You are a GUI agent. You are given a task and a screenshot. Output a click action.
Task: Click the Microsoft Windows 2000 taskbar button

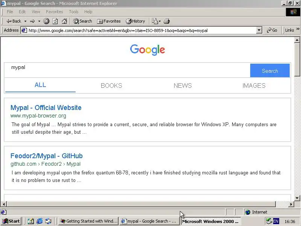coord(210,221)
